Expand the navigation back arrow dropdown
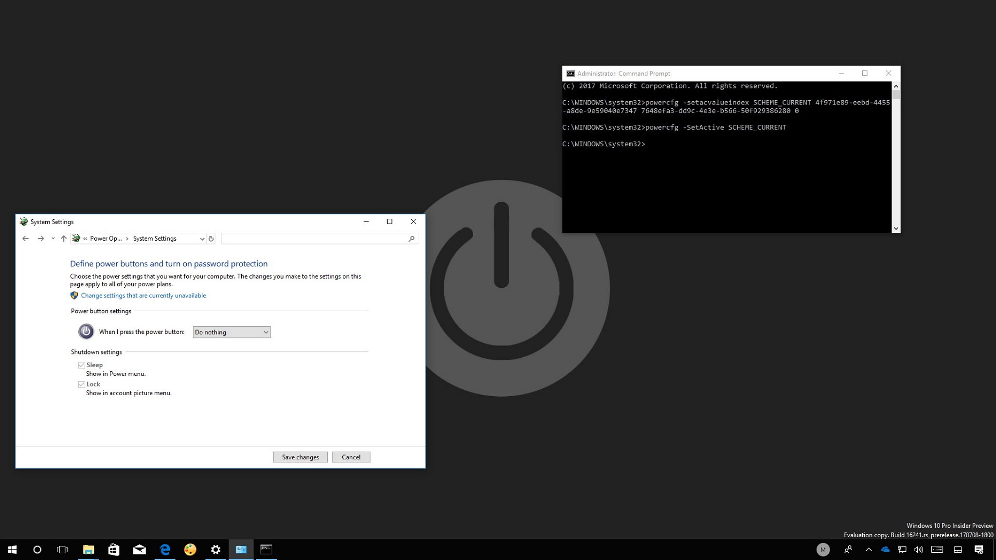 click(x=53, y=238)
